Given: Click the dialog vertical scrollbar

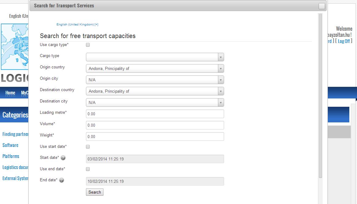Looking at the screenshot, I should (320, 96).
